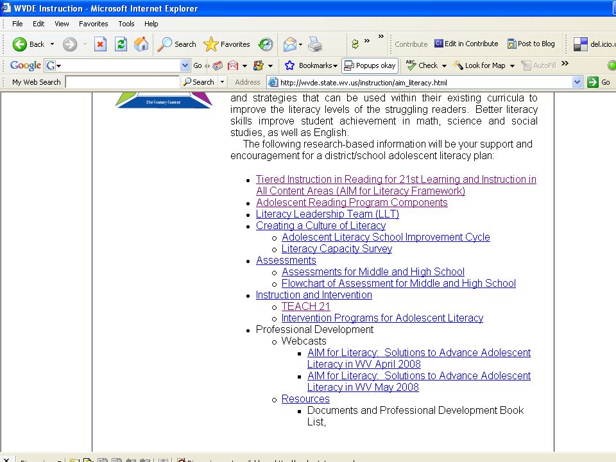
Task: Open the Tools menu
Action: (x=126, y=24)
